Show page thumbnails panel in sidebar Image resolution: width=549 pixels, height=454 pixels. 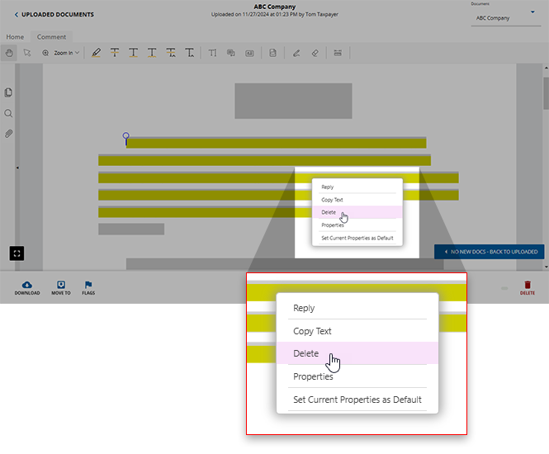(8, 92)
